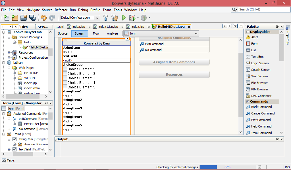Run the main project with the green play icon
Viewport: 291px width, 170px height.
(x=124, y=18)
